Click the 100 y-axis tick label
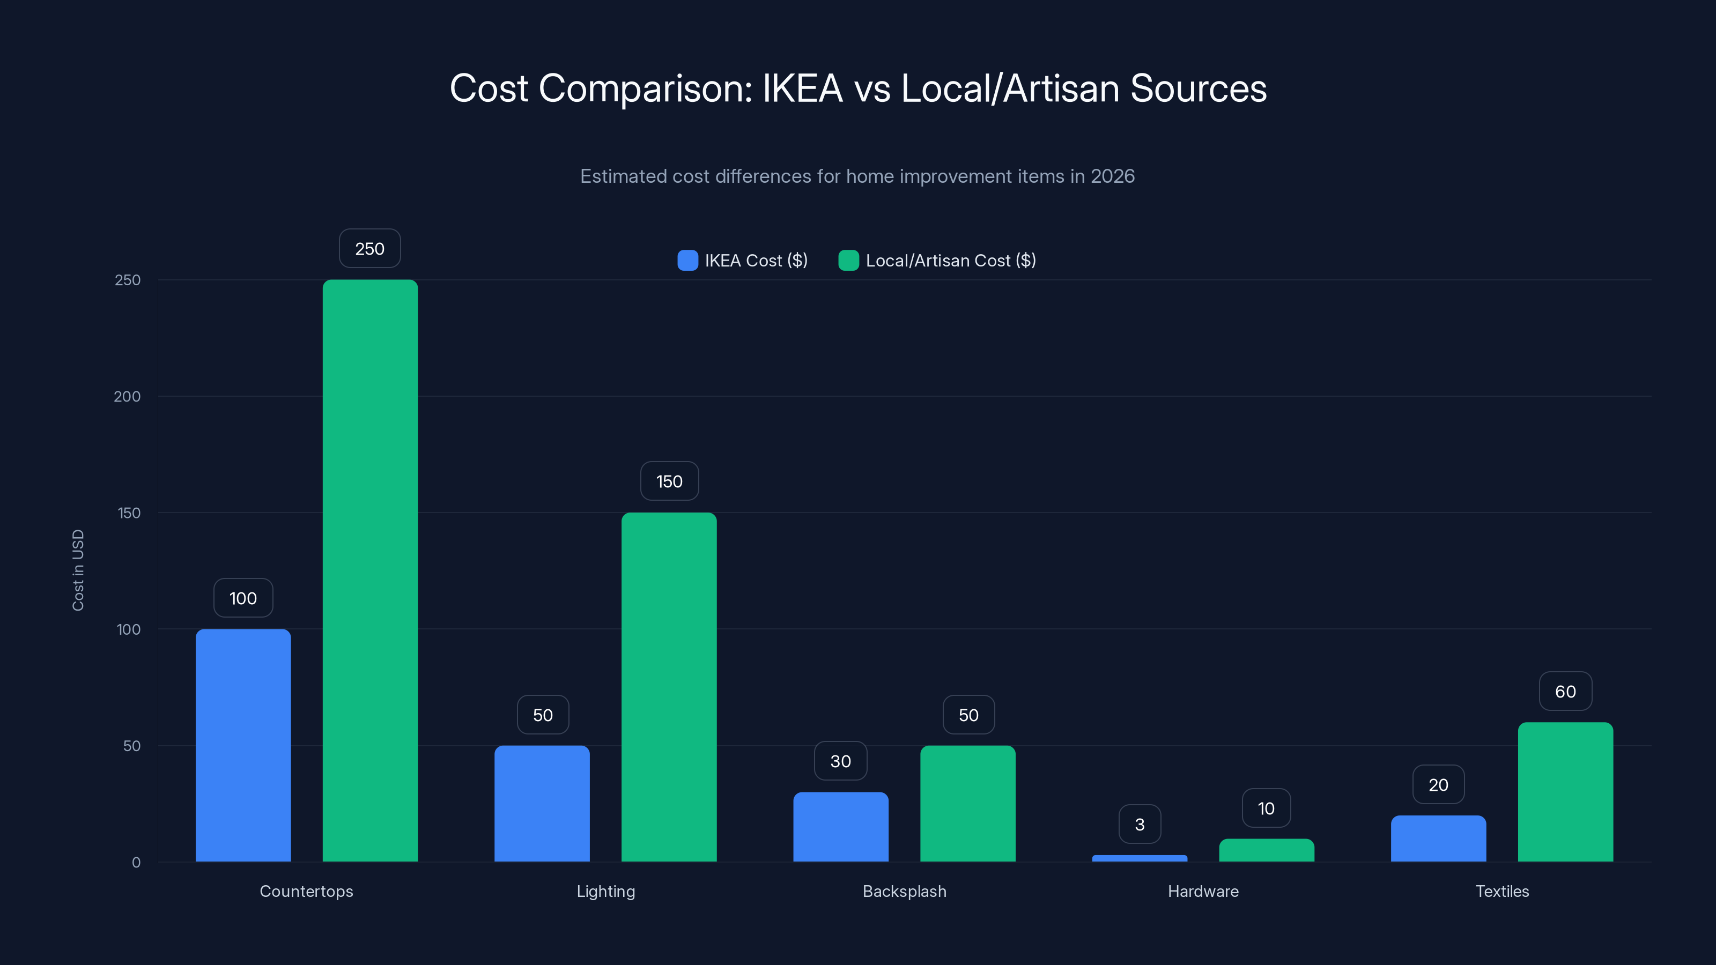 129,629
